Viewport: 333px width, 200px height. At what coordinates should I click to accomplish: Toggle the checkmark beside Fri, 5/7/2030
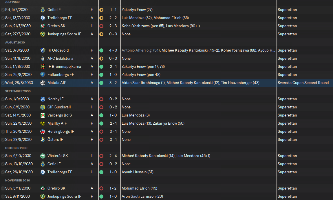click(3, 10)
